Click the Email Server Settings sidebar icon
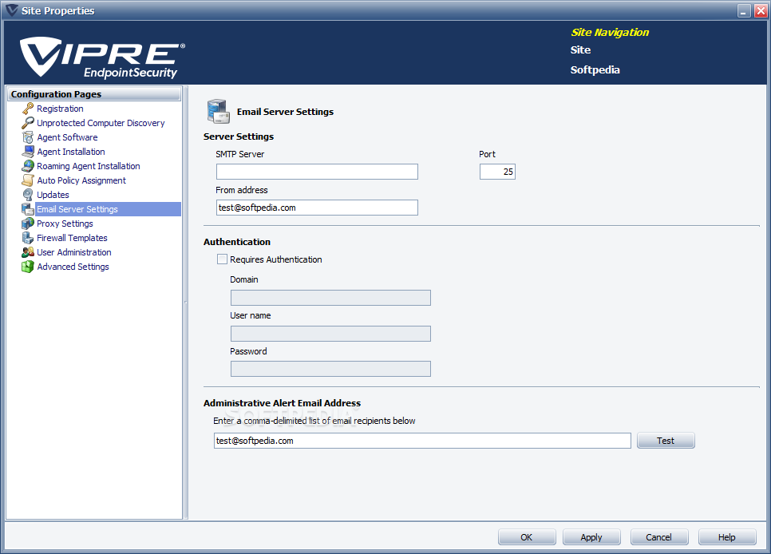Viewport: 771px width, 554px height. [x=28, y=209]
